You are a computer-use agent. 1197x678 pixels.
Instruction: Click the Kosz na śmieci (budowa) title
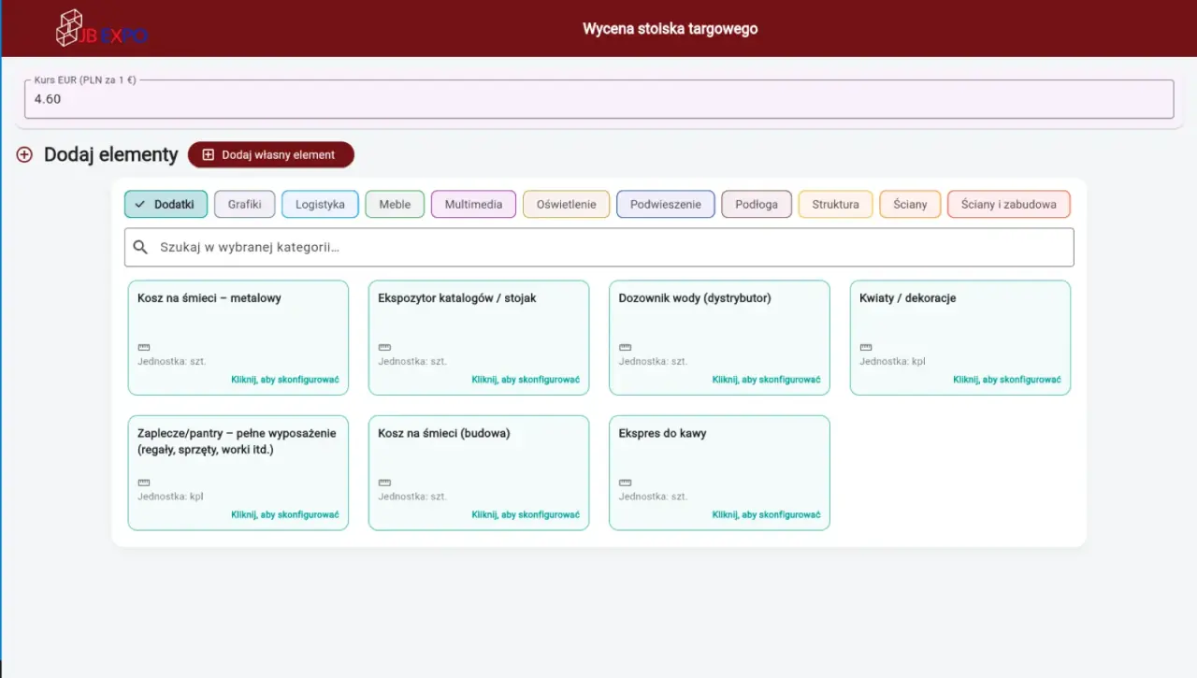click(444, 434)
